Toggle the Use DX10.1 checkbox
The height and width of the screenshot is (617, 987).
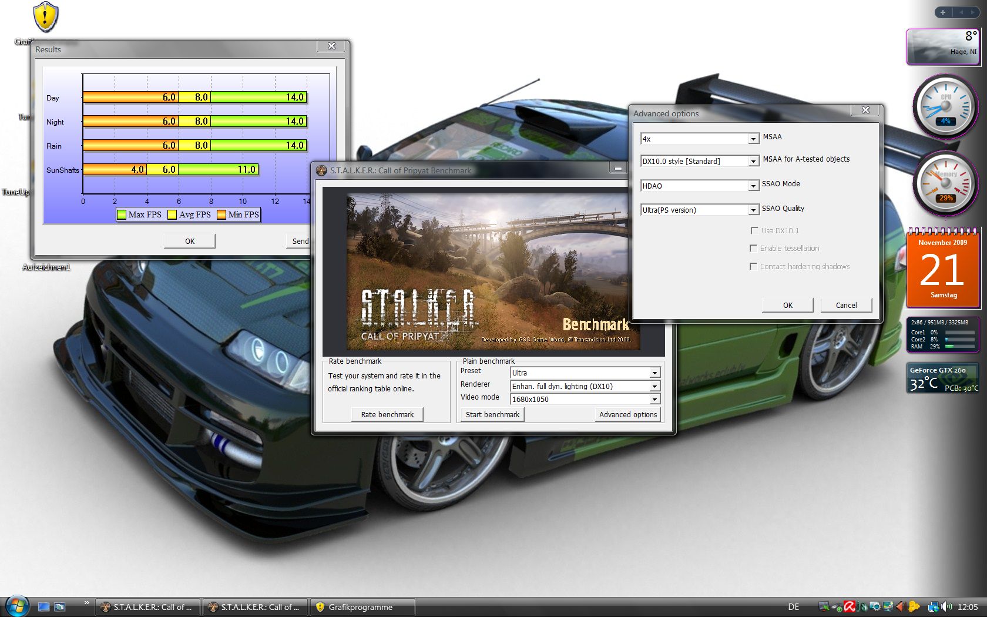pos(754,230)
